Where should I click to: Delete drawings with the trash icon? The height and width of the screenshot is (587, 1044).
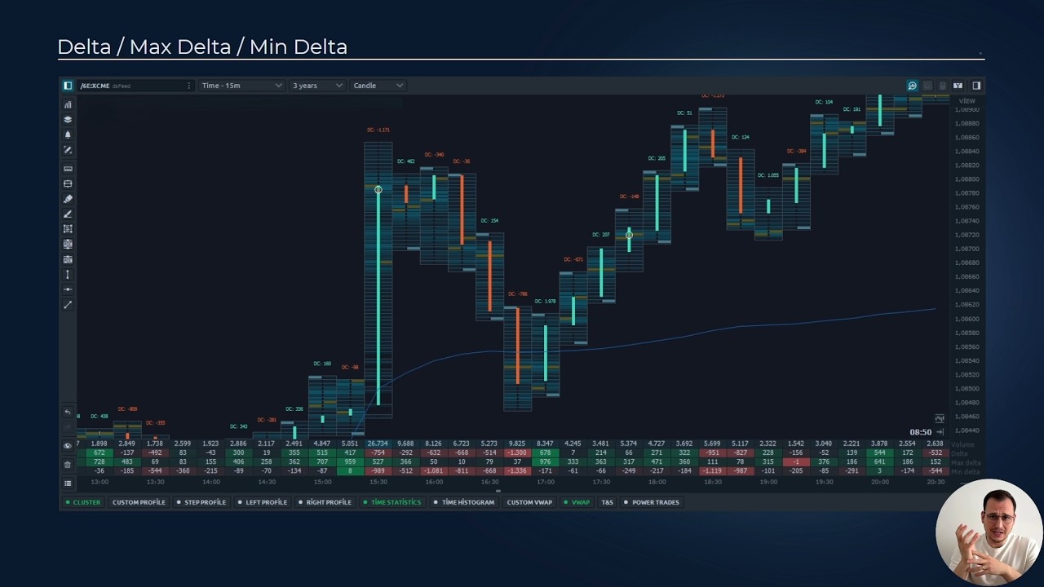click(x=68, y=465)
